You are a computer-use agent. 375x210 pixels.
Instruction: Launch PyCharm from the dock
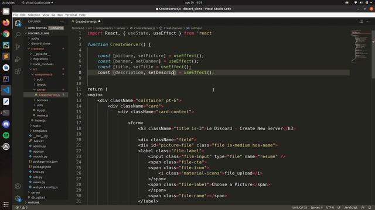6,45
